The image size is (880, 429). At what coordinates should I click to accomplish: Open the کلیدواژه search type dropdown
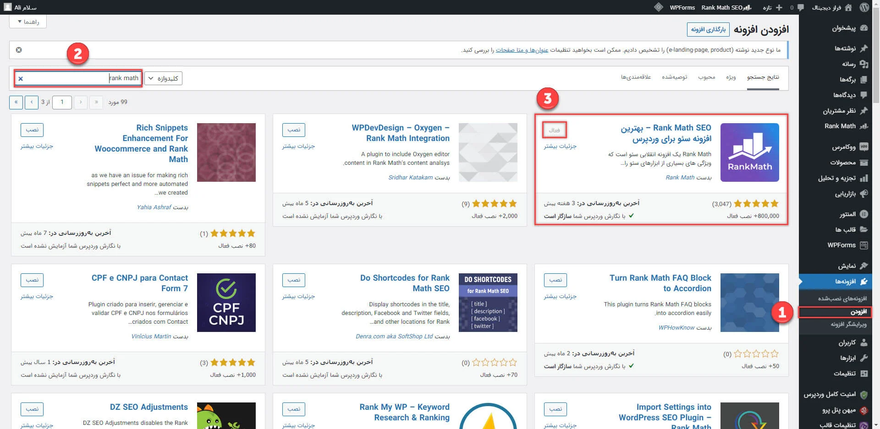coord(164,78)
